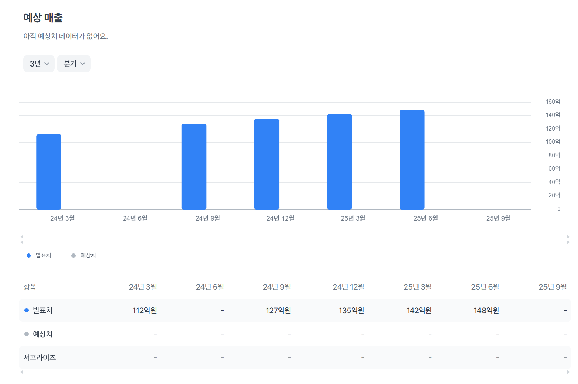This screenshot has height=384, width=578.
Task: Click the 25년 6월 table column header
Action: point(485,287)
